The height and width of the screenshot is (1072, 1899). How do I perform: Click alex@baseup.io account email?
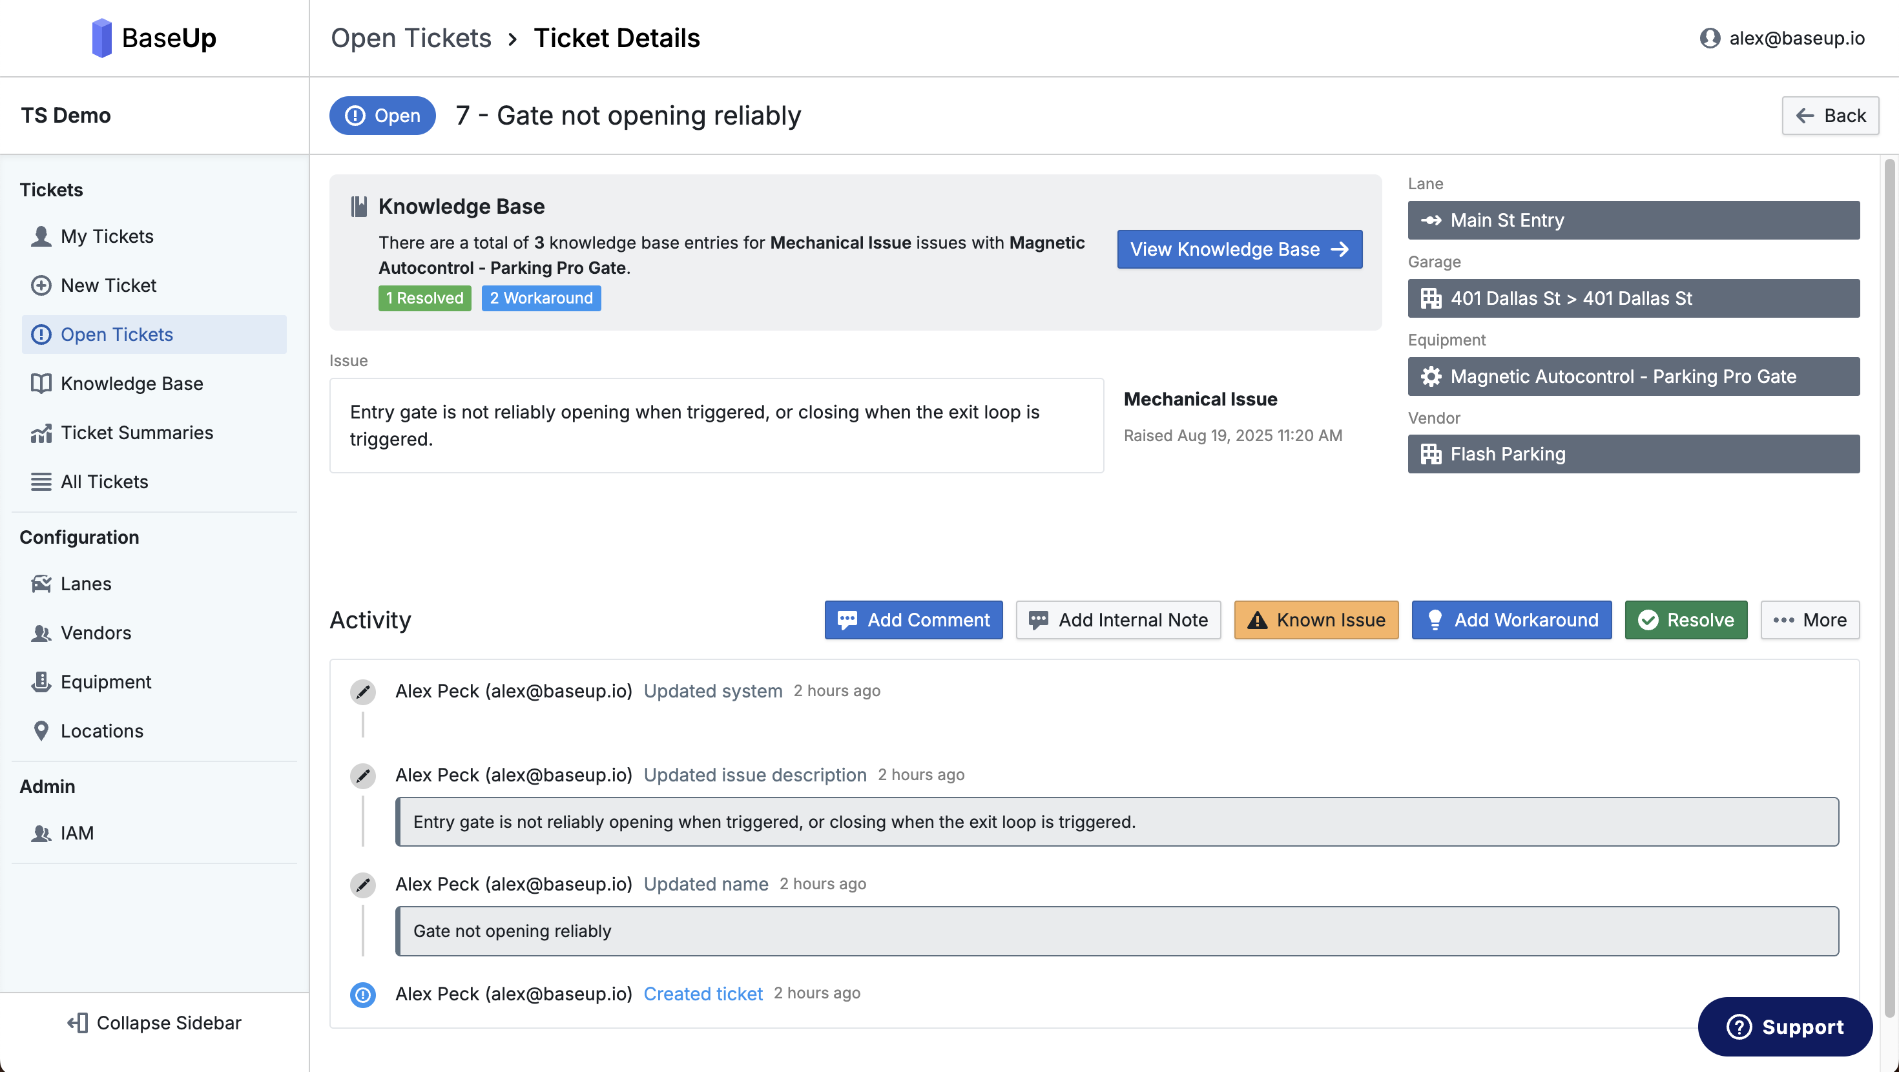(x=1796, y=37)
